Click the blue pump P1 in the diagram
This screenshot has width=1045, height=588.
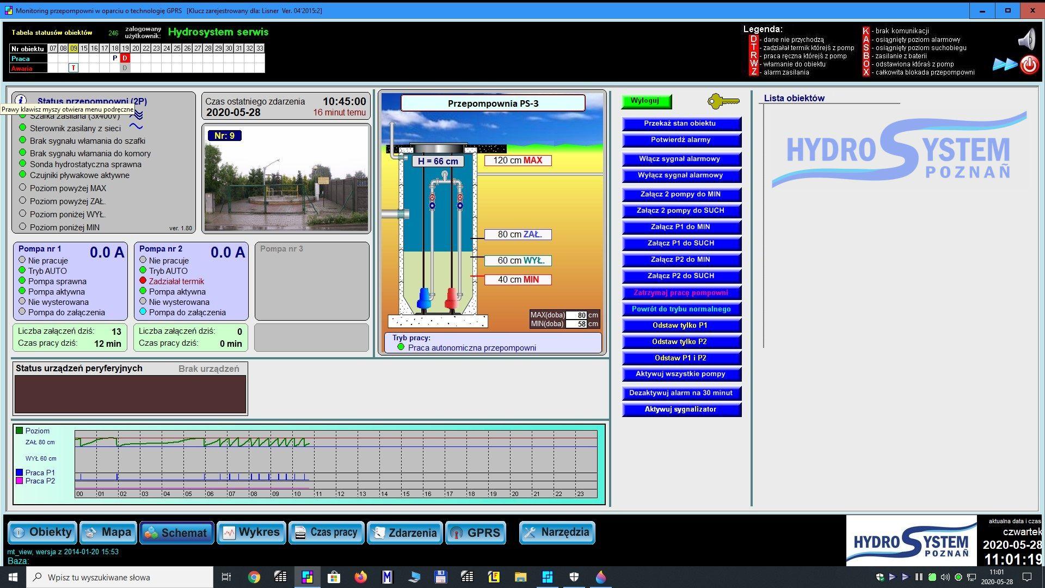[424, 299]
